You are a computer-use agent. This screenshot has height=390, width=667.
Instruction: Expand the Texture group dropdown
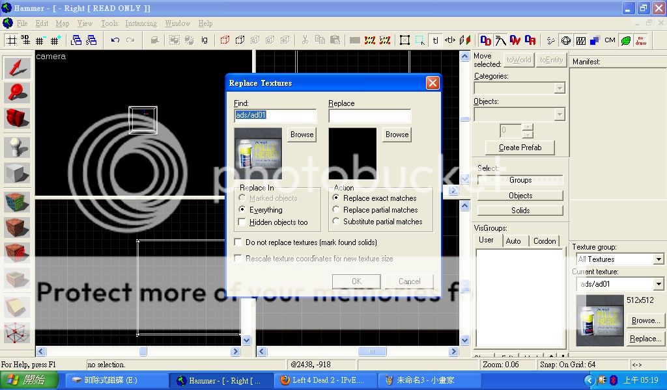click(659, 259)
